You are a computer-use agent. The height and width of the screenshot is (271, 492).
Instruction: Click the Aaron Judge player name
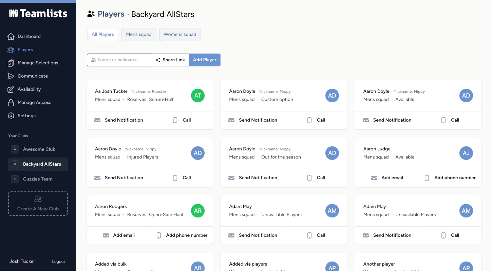click(377, 149)
